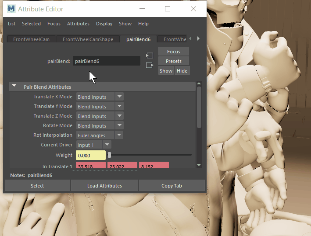This screenshot has width=311, height=236.
Task: Click the Current Driver label
Action: 57,145
